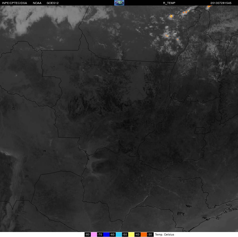Click the CPTEC logo in header
This screenshot has height=237, width=238.
(x=119, y=3)
